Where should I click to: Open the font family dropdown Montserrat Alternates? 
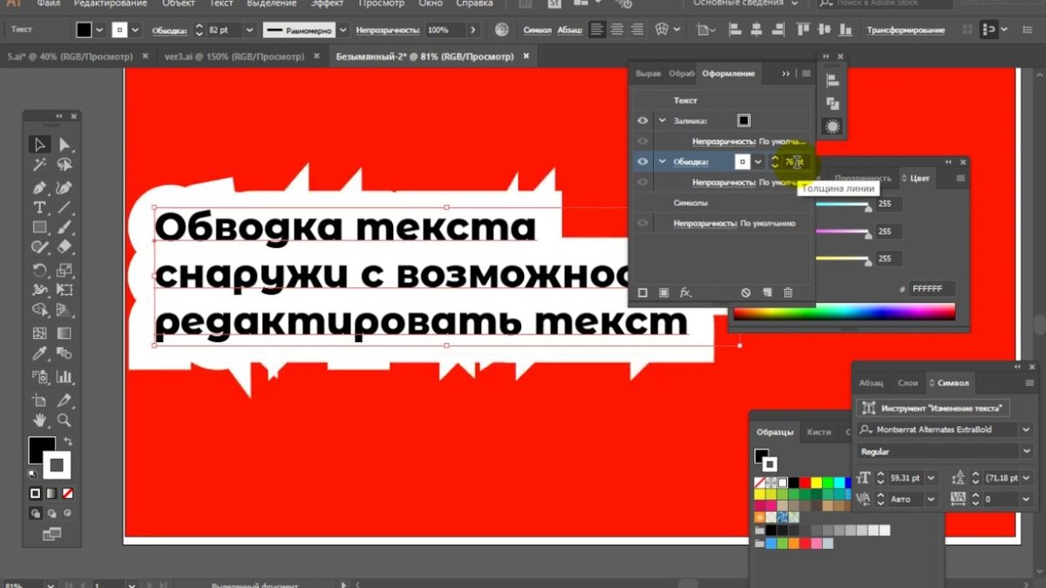[x=1026, y=429]
